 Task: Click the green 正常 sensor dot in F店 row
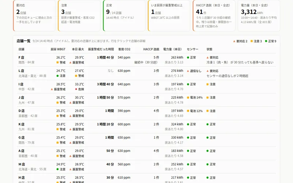point(188,57)
